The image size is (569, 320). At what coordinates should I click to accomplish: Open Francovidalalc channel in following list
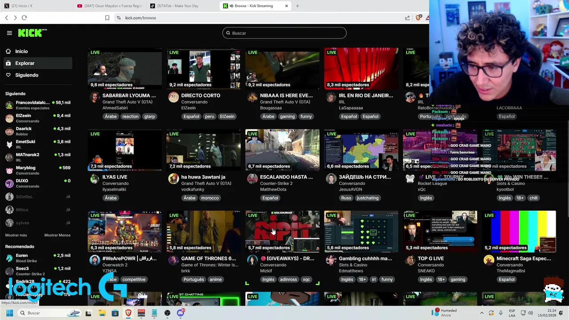coord(38,105)
